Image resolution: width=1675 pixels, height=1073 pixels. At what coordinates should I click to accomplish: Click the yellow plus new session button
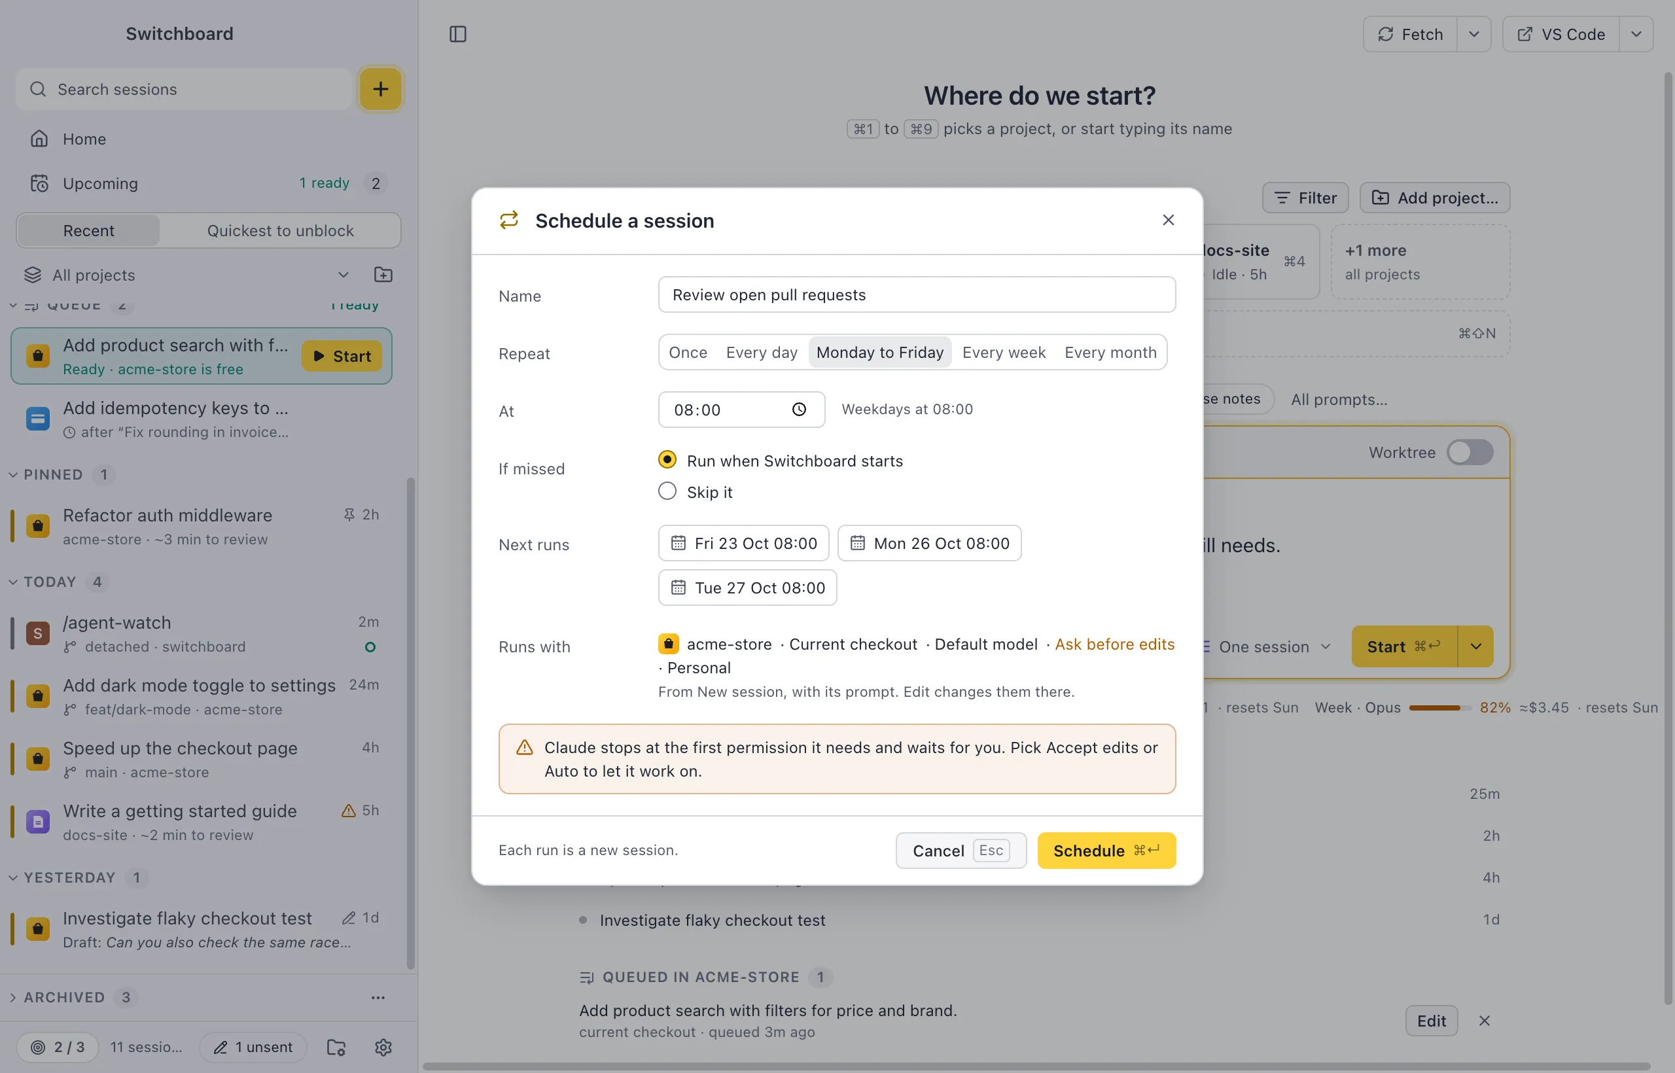point(380,89)
